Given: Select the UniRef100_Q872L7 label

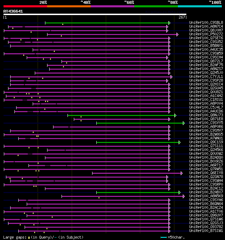Looking at the screenshot, I should point(206,61).
